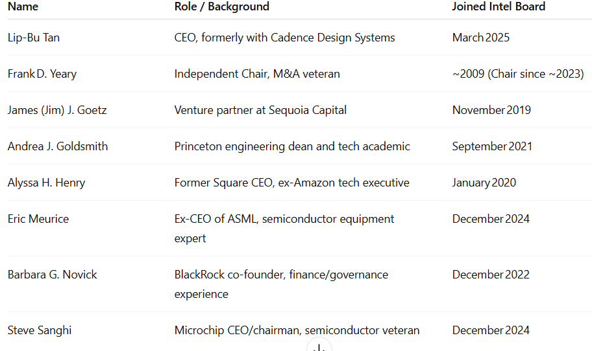Select Barbara G. Novick in the table
This screenshot has width=592, height=351.
(53, 275)
